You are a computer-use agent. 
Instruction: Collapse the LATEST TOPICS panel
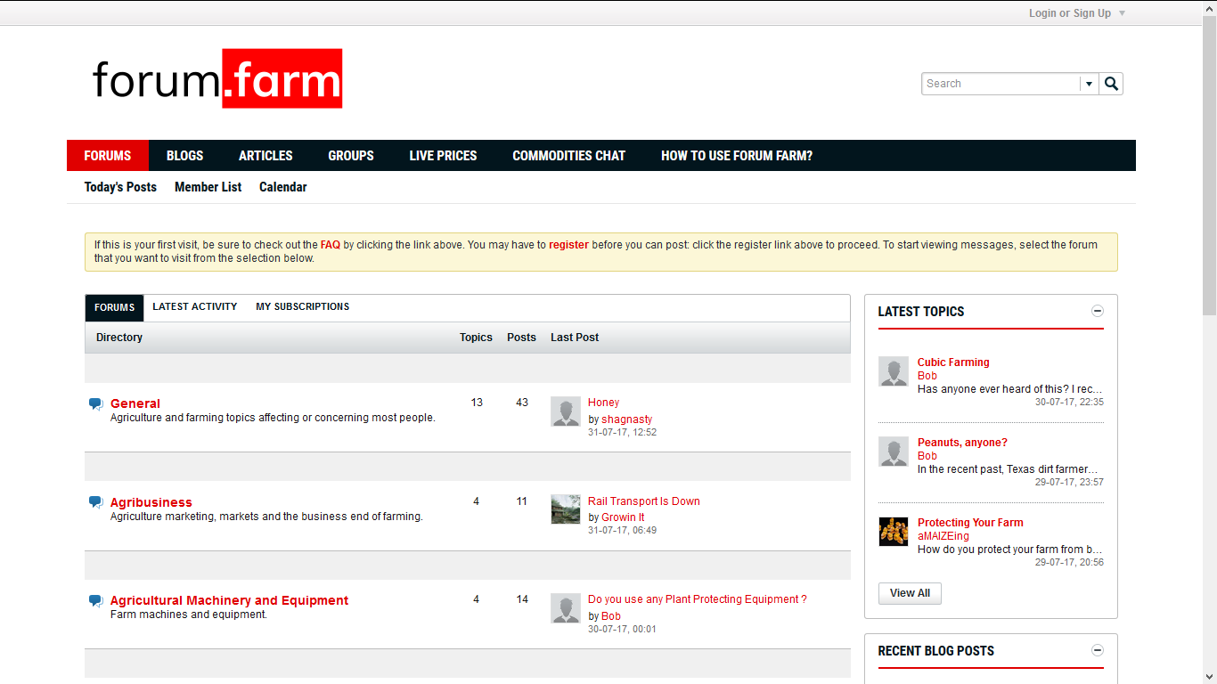point(1098,311)
